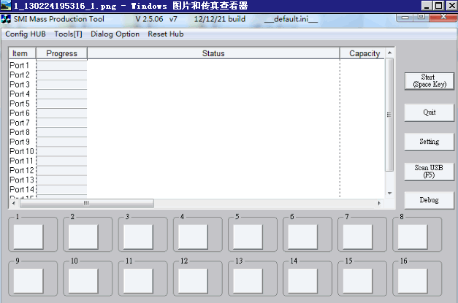Viewport: 458px width, 303px height.
Task: Select the port 9 status box
Action: point(29,280)
